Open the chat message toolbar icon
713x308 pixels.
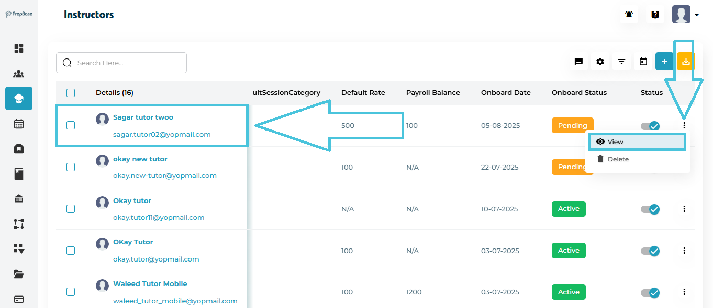click(x=578, y=62)
